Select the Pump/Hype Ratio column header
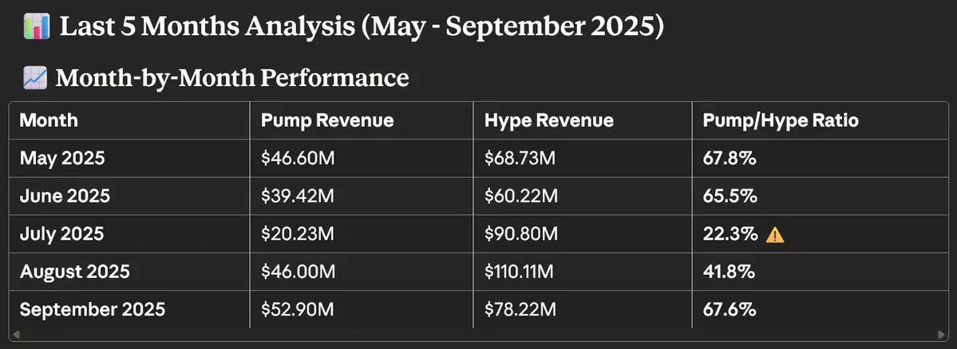957x349 pixels. 781,120
